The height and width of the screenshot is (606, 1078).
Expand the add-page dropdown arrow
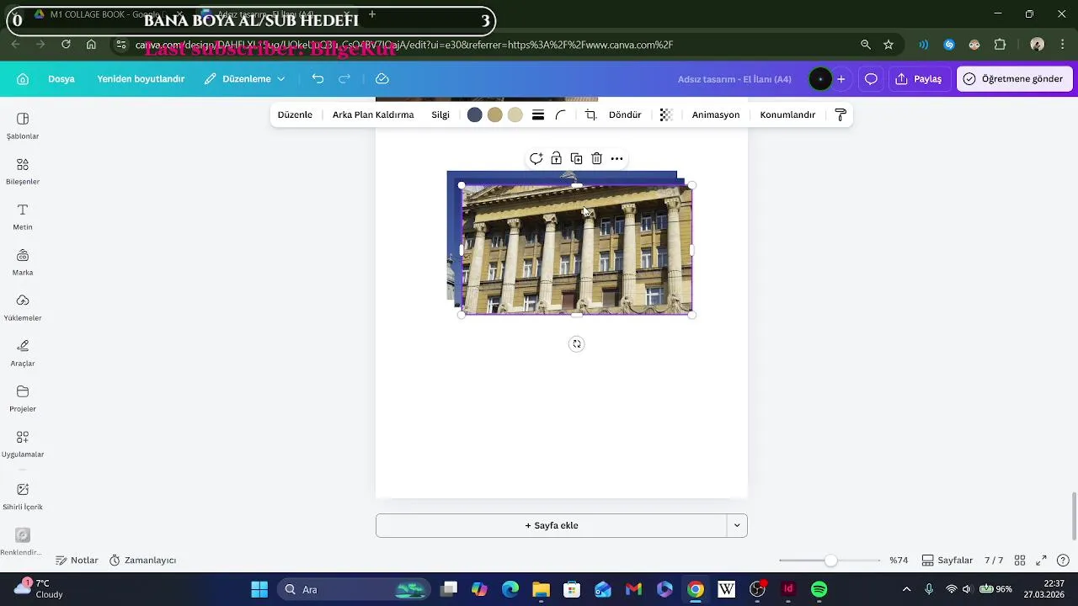737,525
